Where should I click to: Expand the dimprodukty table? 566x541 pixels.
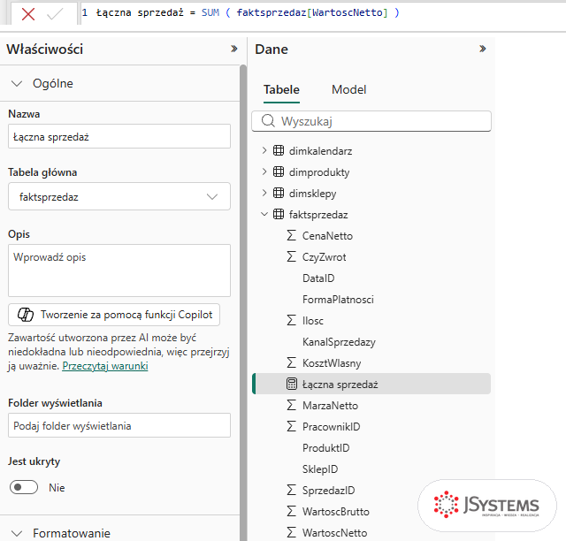(264, 171)
